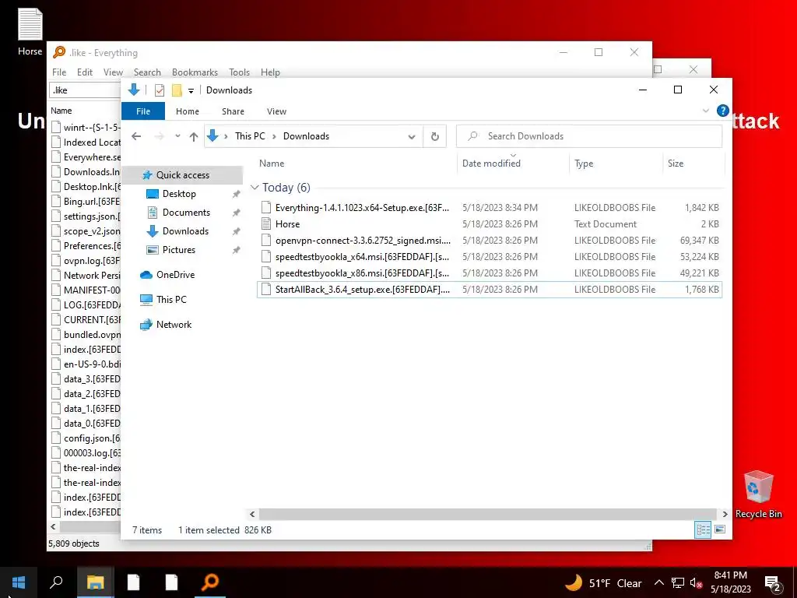This screenshot has height=598, width=797.
Task: Select settings.json result in Everything list
Action: [86, 216]
